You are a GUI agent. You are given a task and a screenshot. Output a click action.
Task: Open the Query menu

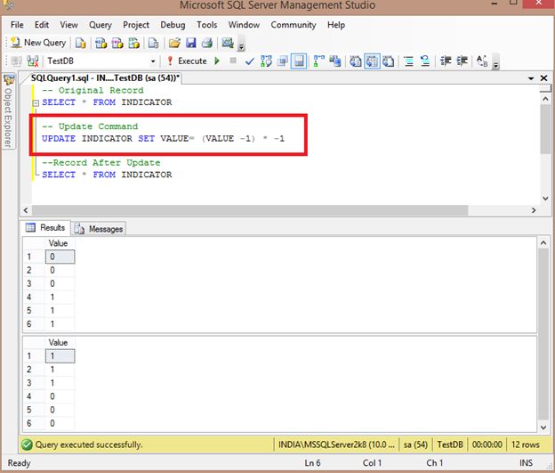100,25
